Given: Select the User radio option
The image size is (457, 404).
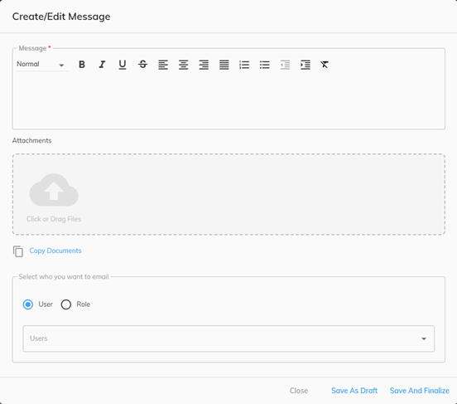Looking at the screenshot, I should coord(28,304).
